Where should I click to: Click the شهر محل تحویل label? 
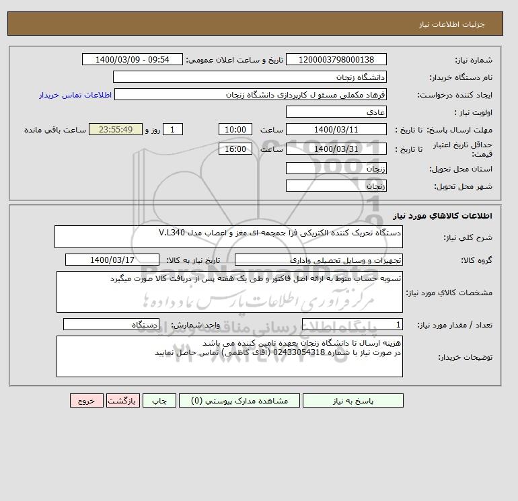coord(463,186)
